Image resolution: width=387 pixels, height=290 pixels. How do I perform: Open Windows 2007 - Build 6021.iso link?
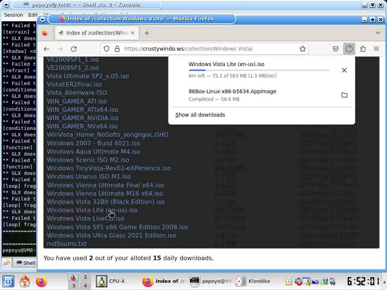pos(94,143)
